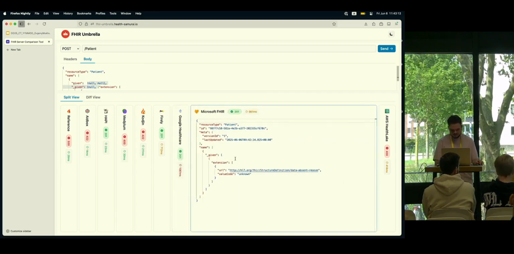Click Customize sidebar gear at the bottom
The width and height of the screenshot is (514, 254).
coord(19,231)
